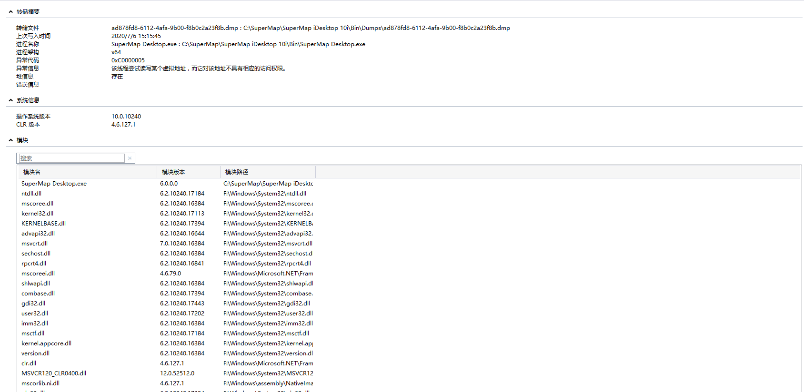This screenshot has height=392, width=804.
Task: Collapse the 模块 section
Action: click(10, 140)
